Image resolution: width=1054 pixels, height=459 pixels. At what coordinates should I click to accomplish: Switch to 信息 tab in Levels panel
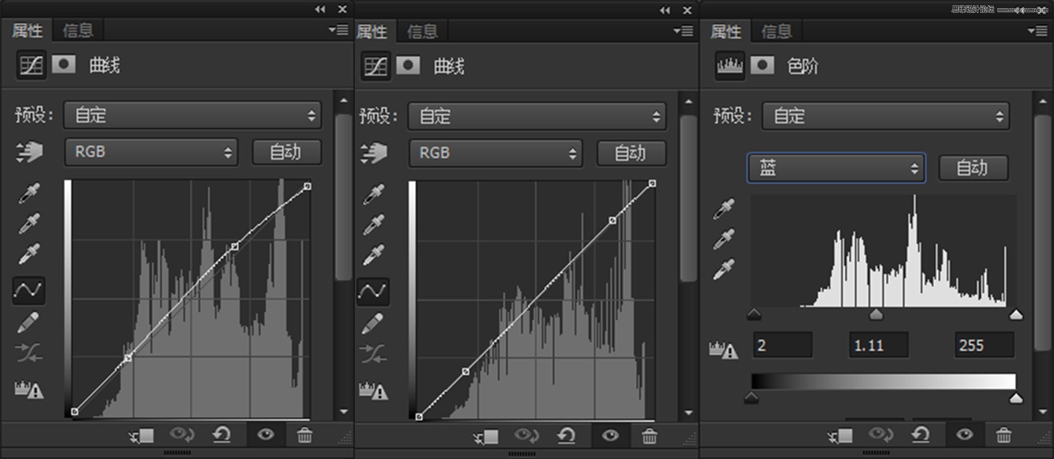click(x=776, y=31)
